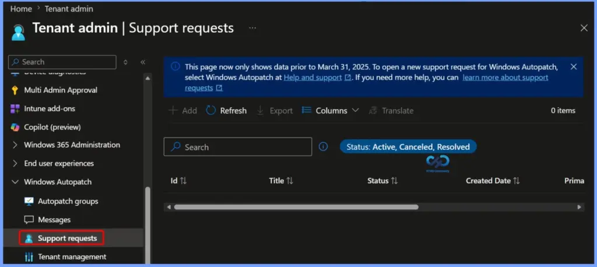The width and height of the screenshot is (597, 267).
Task: Click the Autopatch groups monitor icon
Action: 29,201
